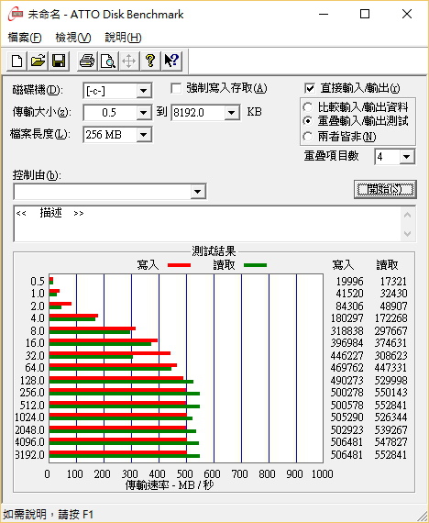Select 比較輸入/輸出資料 radio button
The height and width of the screenshot is (523, 429).
(x=308, y=107)
